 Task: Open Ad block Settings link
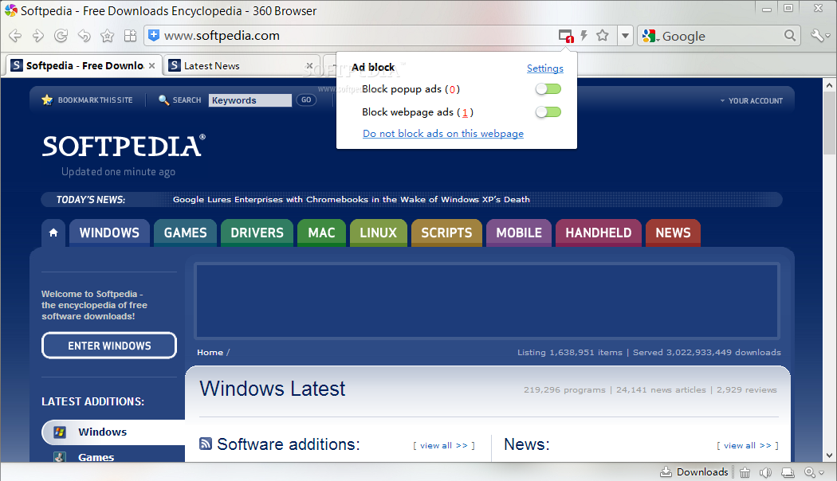tap(545, 68)
